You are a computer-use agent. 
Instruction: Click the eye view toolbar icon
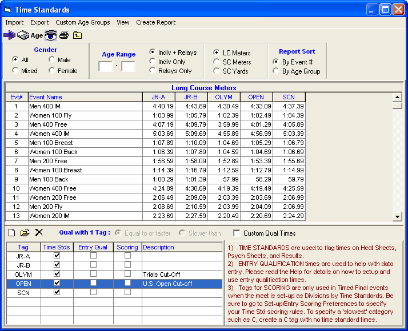pyautogui.click(x=50, y=35)
